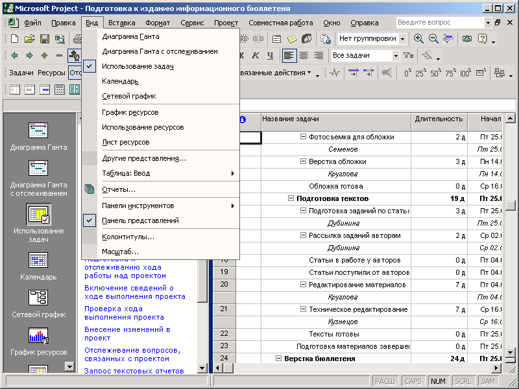Screen dimensions: 519x389
Task: Create a new project file
Action: pos(14,39)
